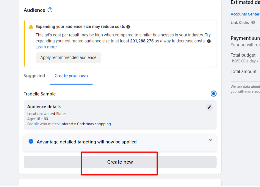Click the Link Clicks info icon

coord(253,22)
